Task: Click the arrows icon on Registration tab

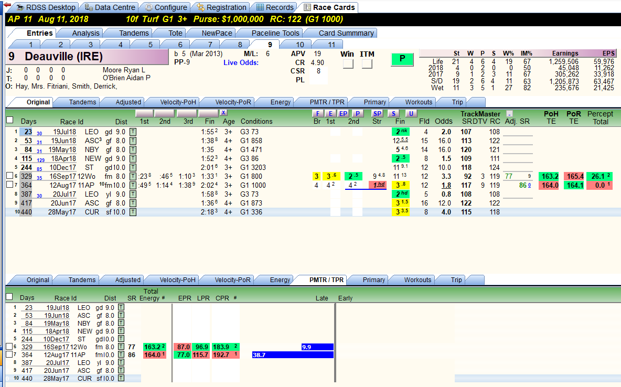Action: pyautogui.click(x=200, y=7)
